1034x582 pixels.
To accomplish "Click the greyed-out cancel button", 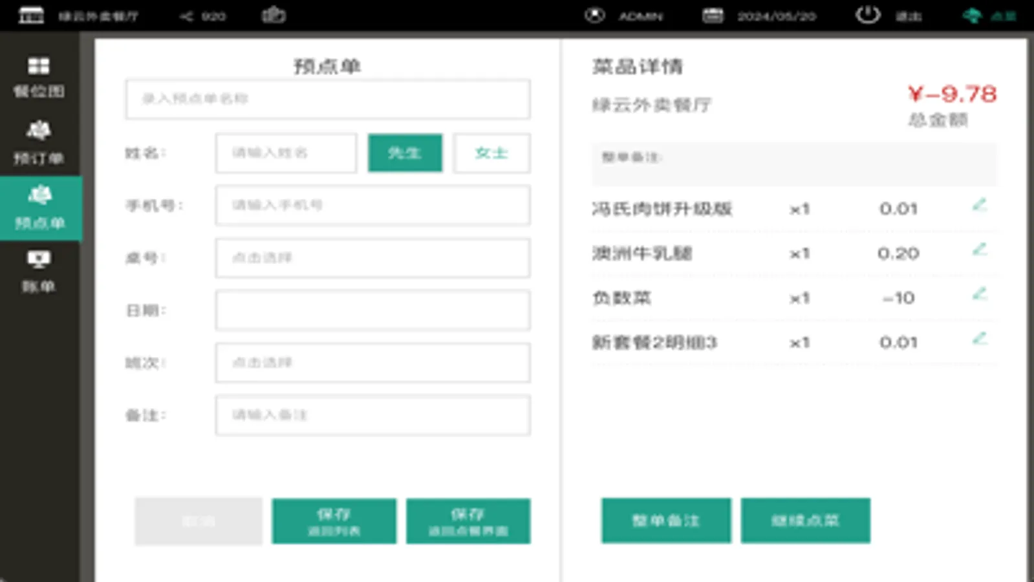I will tap(199, 521).
